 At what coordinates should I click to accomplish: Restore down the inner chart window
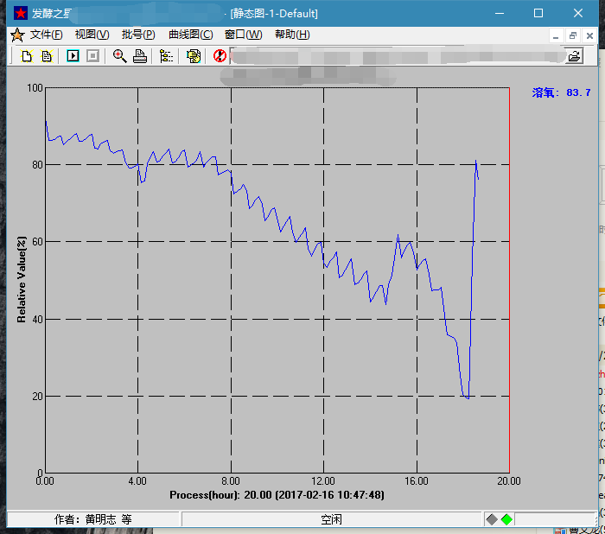pos(572,35)
